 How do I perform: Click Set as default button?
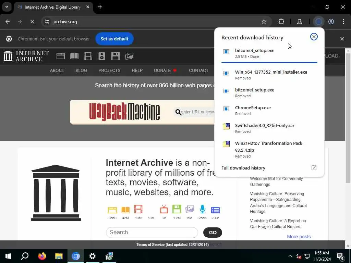tap(114, 39)
